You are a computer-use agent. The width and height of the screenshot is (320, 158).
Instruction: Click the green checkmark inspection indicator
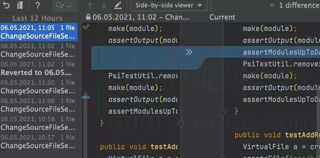tap(86, 27)
